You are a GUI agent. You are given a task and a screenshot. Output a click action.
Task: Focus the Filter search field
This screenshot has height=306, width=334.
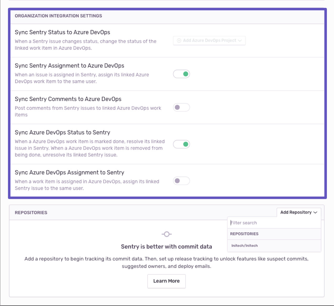click(274, 223)
